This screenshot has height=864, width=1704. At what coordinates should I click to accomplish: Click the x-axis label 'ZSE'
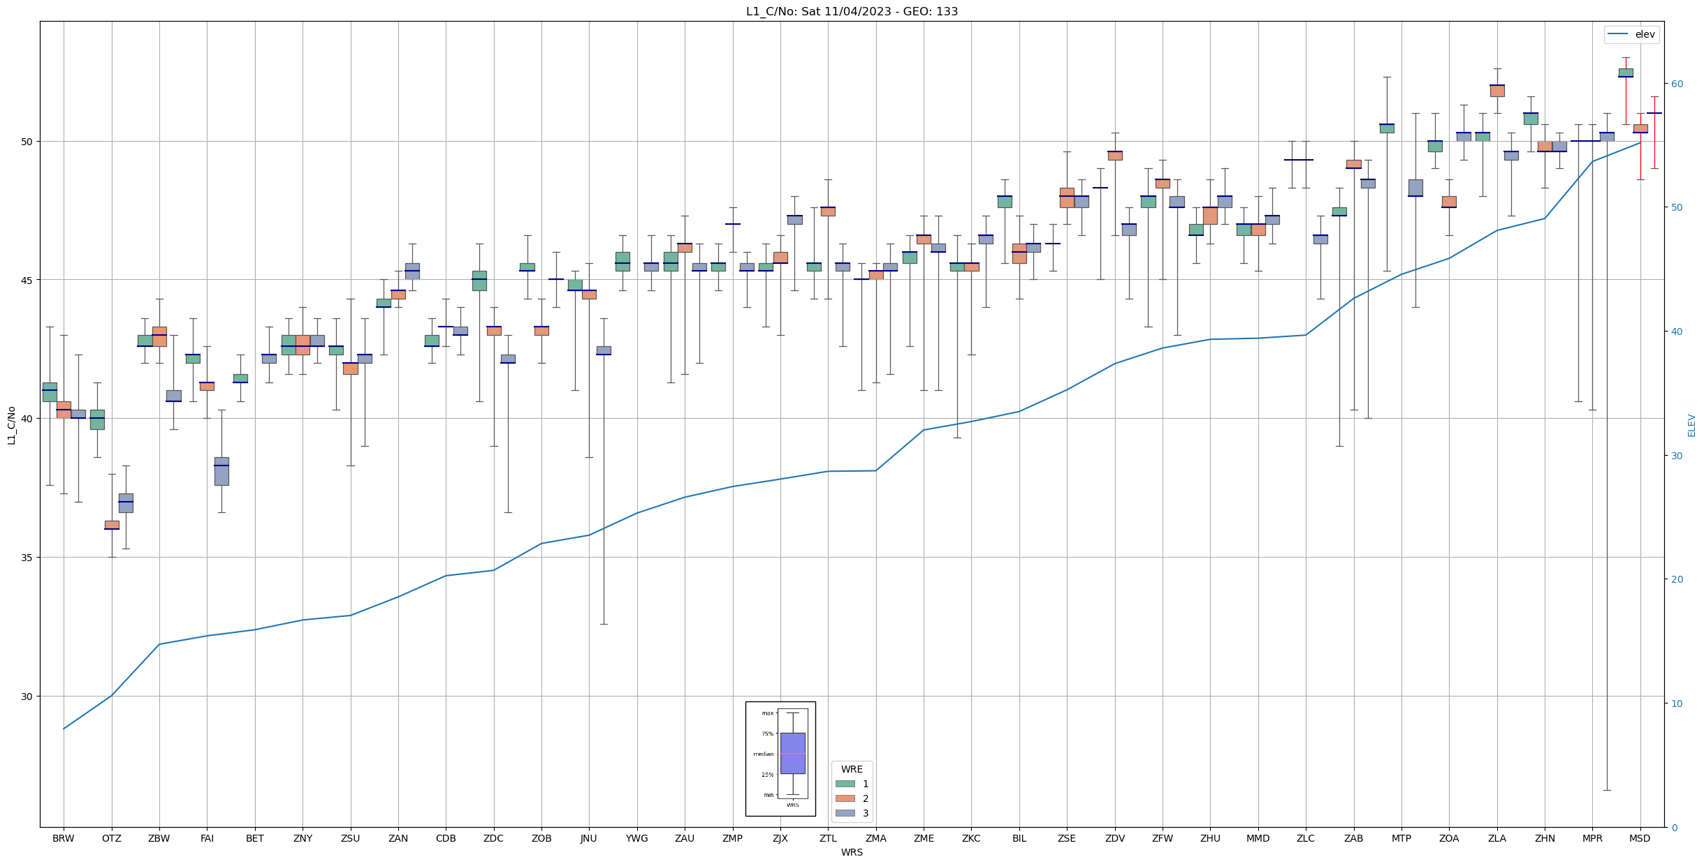[1067, 838]
